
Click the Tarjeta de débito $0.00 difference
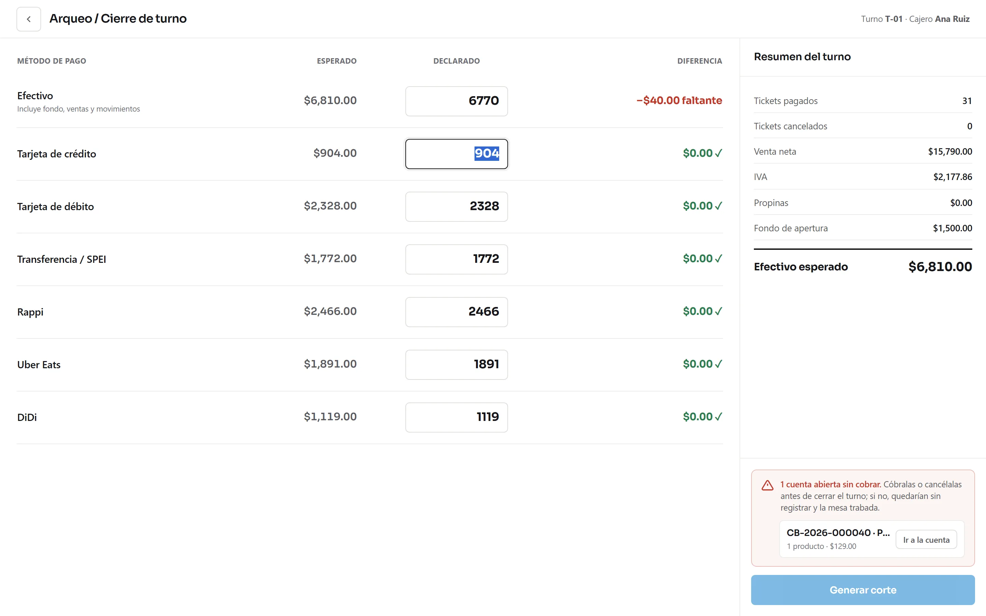[x=703, y=206]
